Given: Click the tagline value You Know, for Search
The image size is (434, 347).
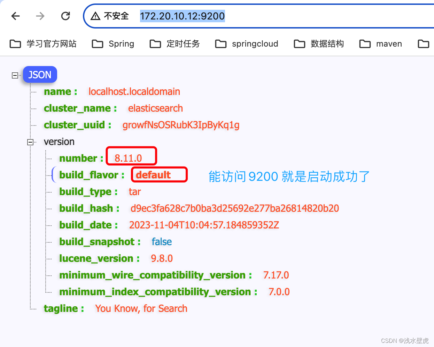Looking at the screenshot, I should tap(141, 309).
